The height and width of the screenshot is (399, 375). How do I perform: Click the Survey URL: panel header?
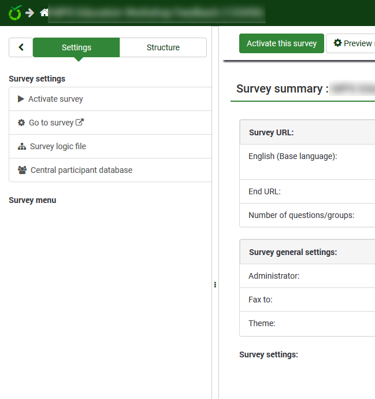click(x=307, y=132)
